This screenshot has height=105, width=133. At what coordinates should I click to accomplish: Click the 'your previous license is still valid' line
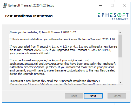[x=30, y=53]
